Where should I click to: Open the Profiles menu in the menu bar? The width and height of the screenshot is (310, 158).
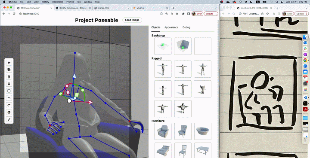tap(70, 2)
